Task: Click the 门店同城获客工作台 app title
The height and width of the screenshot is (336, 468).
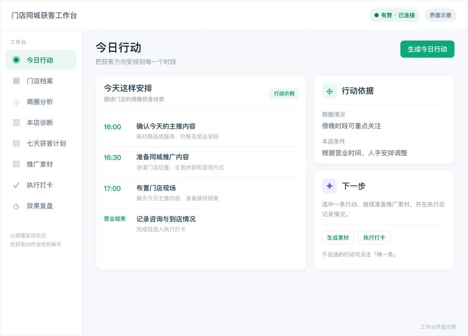Action: tap(44, 16)
